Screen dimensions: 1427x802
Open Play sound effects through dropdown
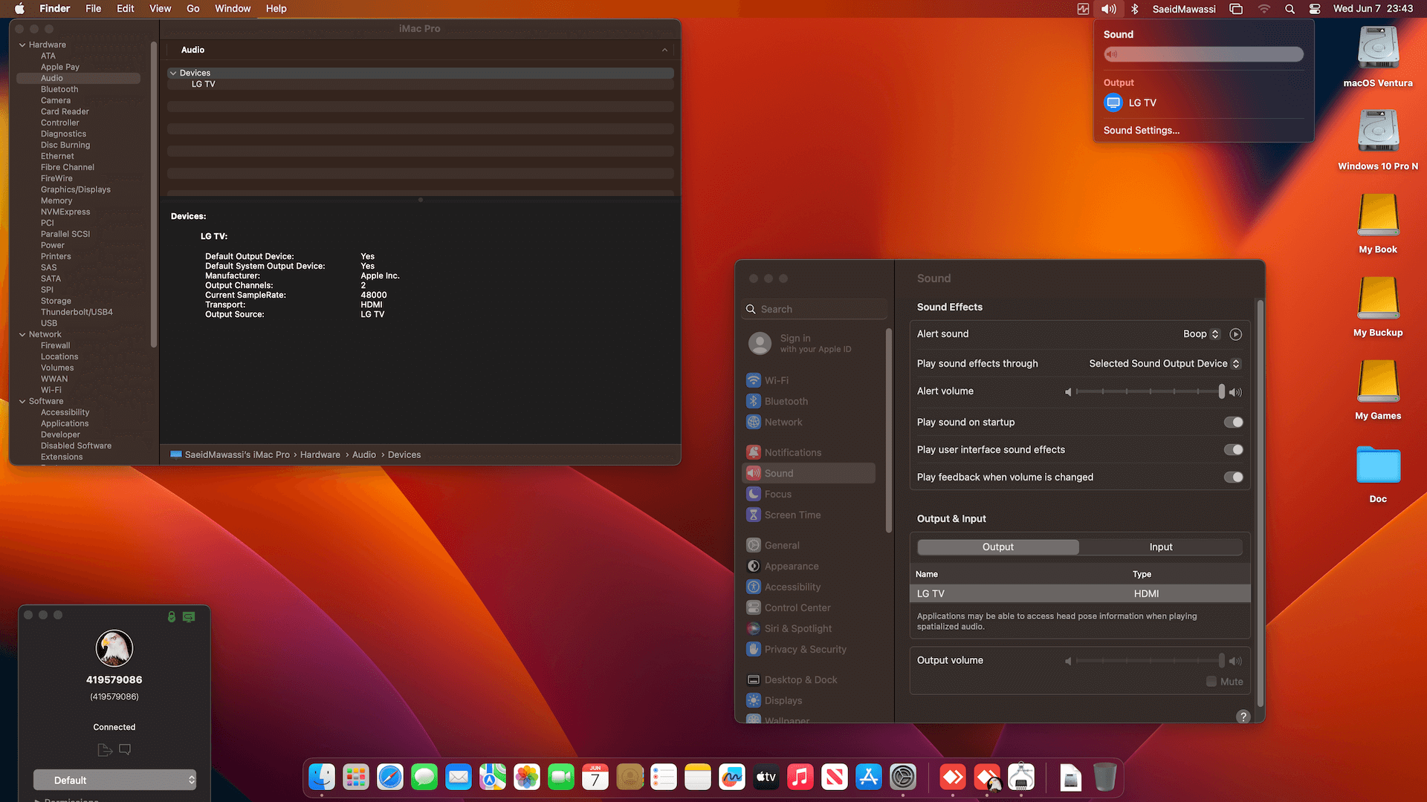(x=1164, y=364)
